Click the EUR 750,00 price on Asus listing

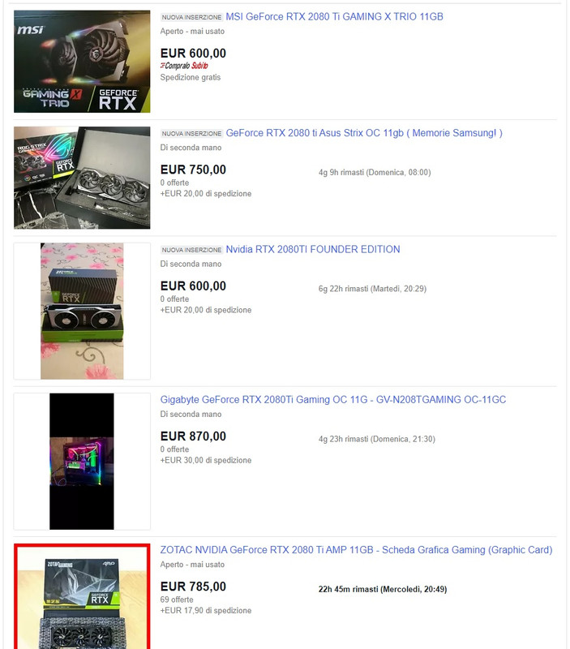(x=193, y=170)
